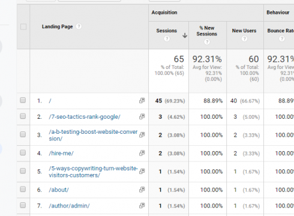Show help tooltip next to Landing Page
This screenshot has width=294, height=216.
coord(79,26)
